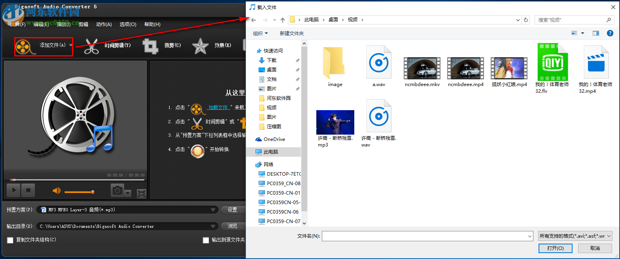Open the 编辑(E) menu

tap(41, 24)
